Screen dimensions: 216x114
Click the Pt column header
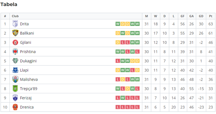(x=211, y=16)
